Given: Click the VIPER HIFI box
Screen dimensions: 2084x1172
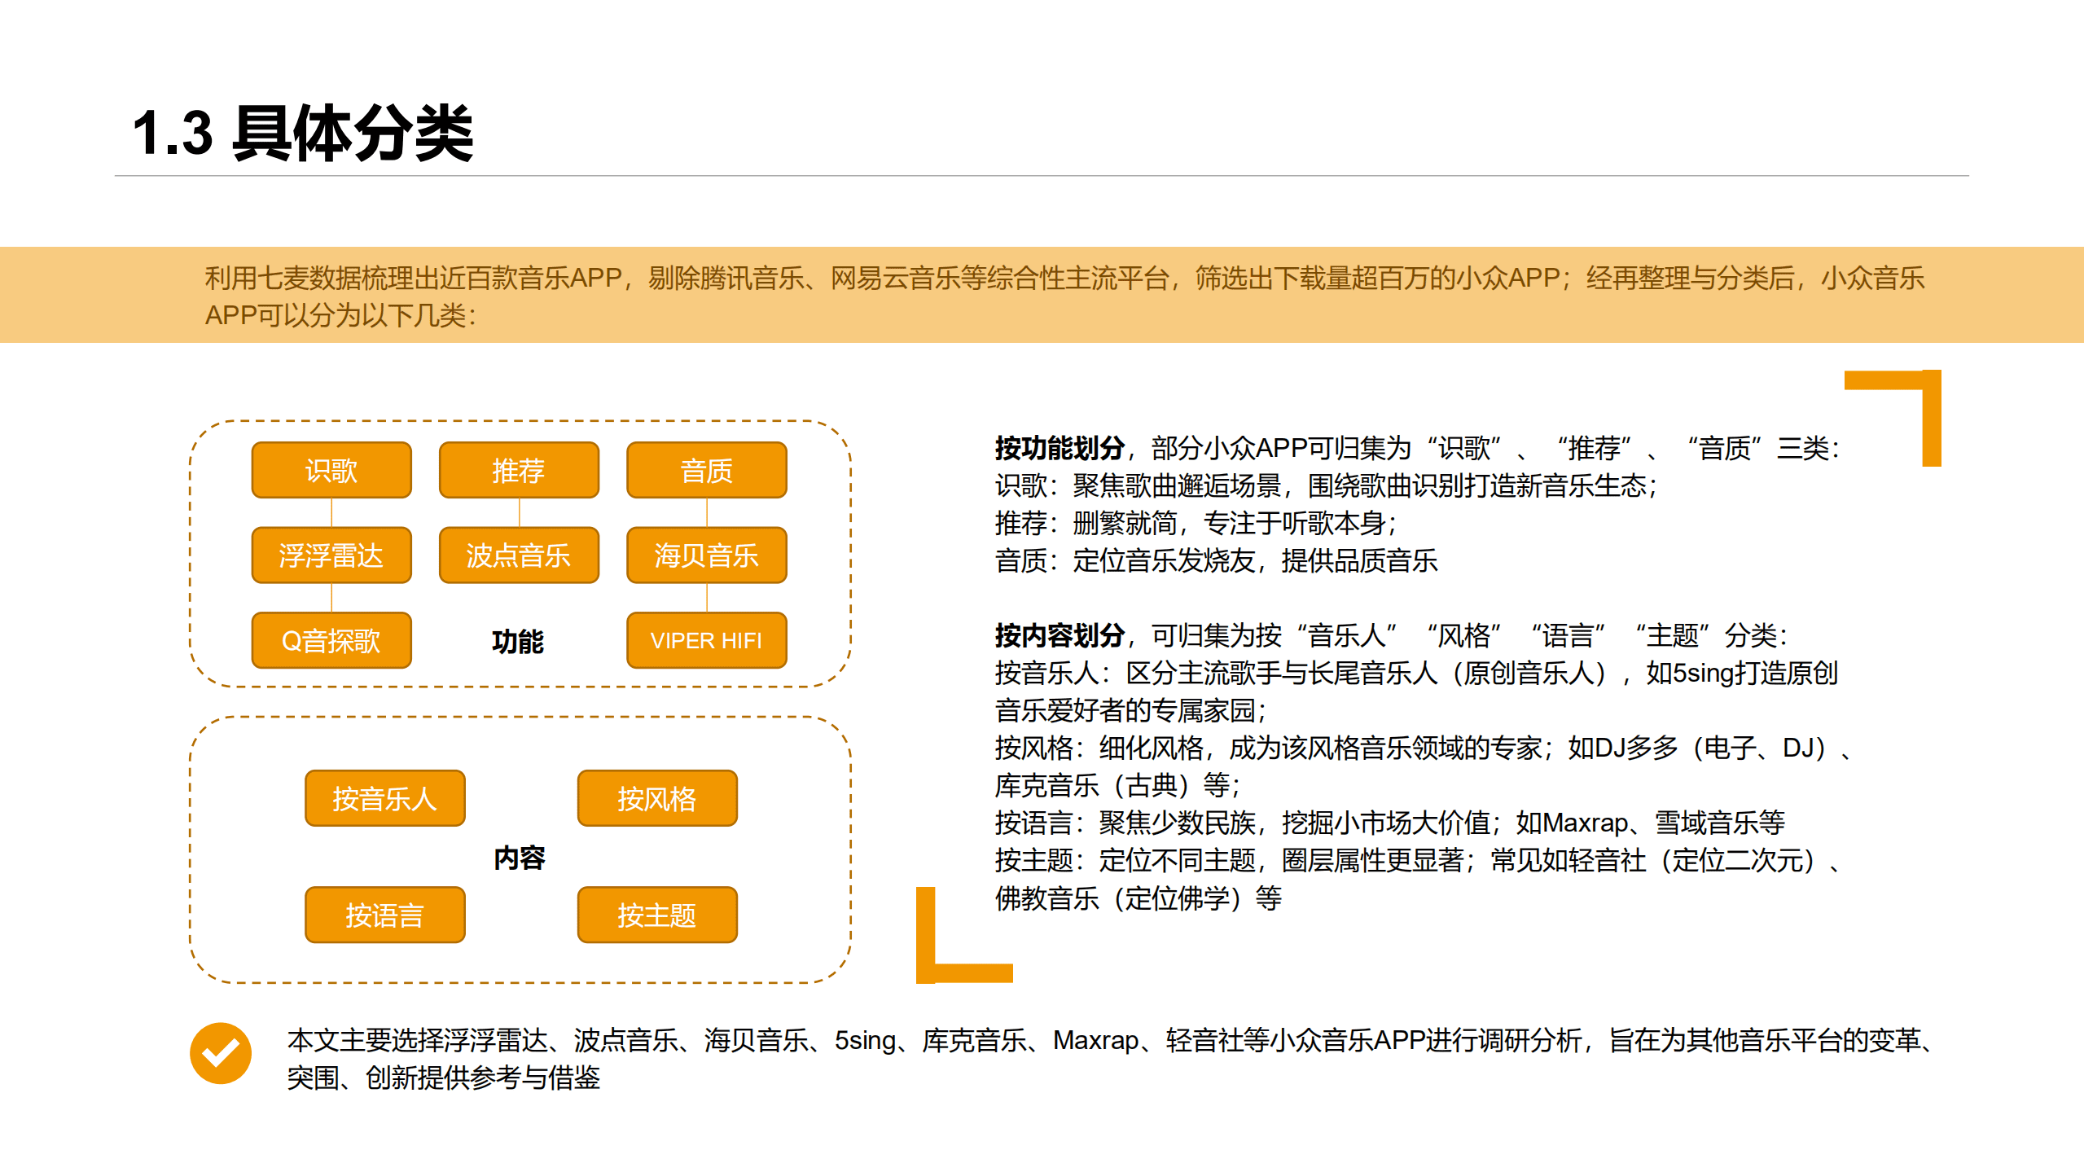Looking at the screenshot, I should [705, 641].
